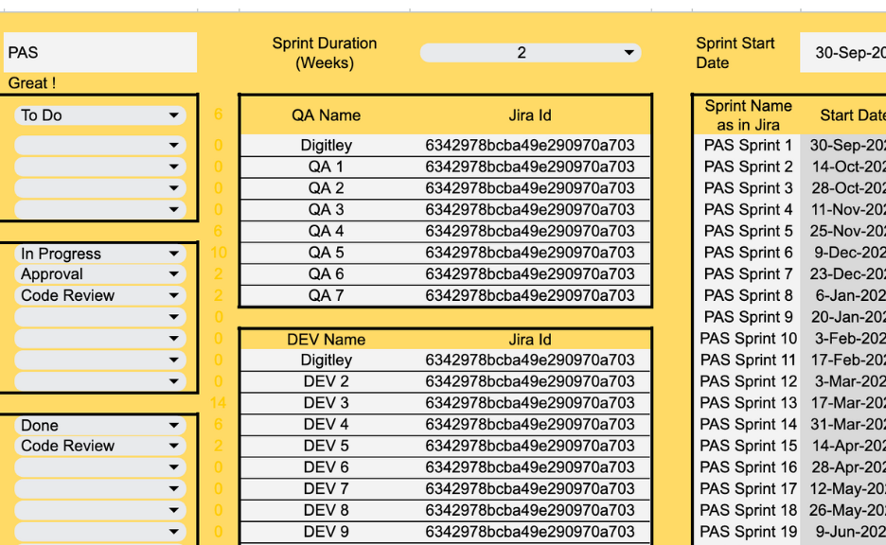Expand the Done status dropdown
Screen dimensions: 886x545
coord(173,426)
